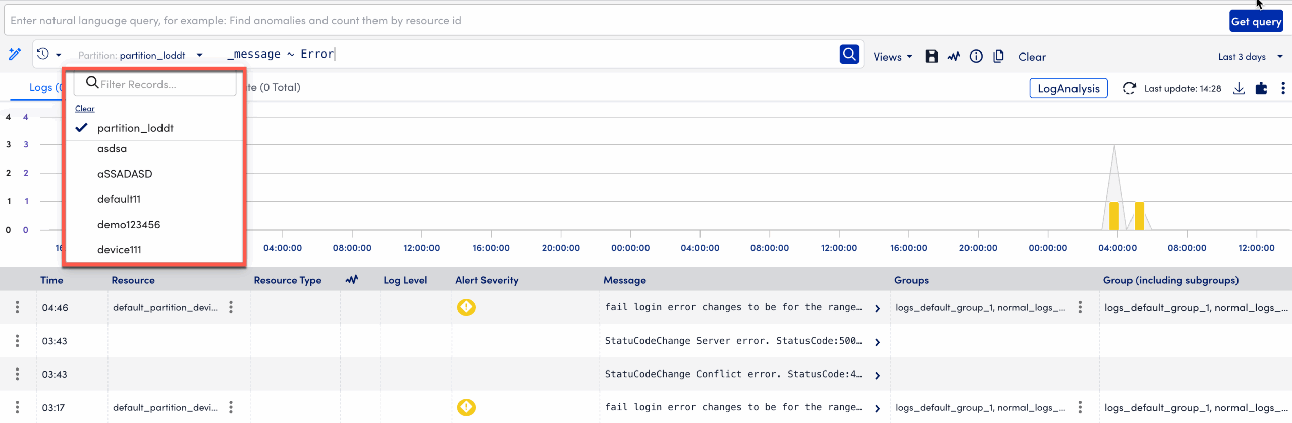Expand the 03:17 fail login message
This screenshot has height=423, width=1292.
(x=878, y=408)
